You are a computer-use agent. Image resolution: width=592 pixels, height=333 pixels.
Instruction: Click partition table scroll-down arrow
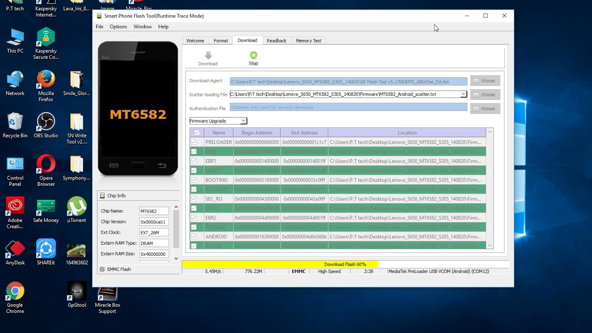[490, 246]
